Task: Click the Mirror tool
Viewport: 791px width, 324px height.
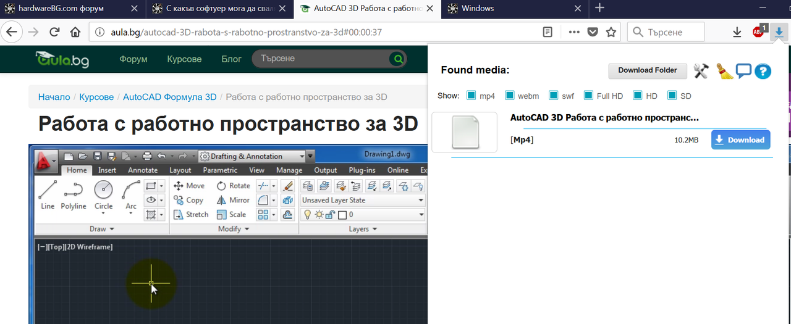Action: tap(233, 200)
